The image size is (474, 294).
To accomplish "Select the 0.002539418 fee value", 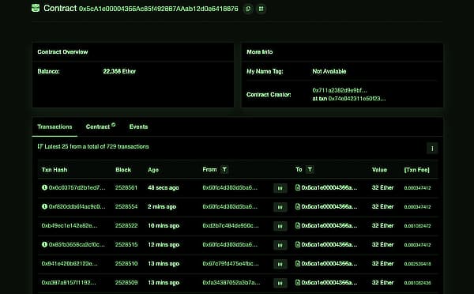I will tap(417, 264).
